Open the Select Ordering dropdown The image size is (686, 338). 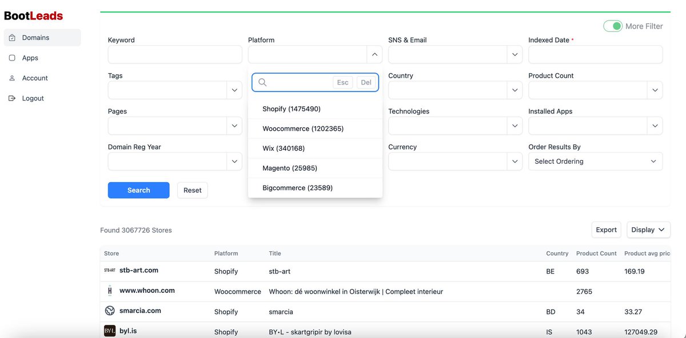click(596, 162)
